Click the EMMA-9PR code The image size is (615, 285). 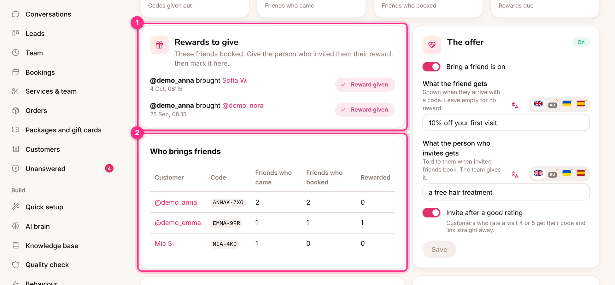coord(226,223)
